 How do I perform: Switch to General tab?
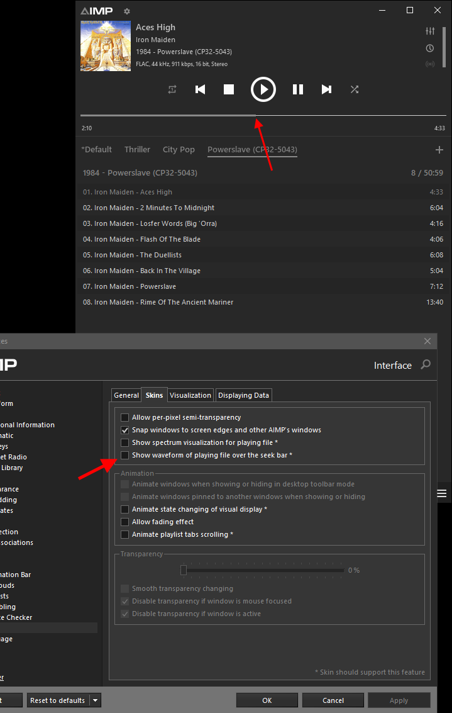pos(126,395)
